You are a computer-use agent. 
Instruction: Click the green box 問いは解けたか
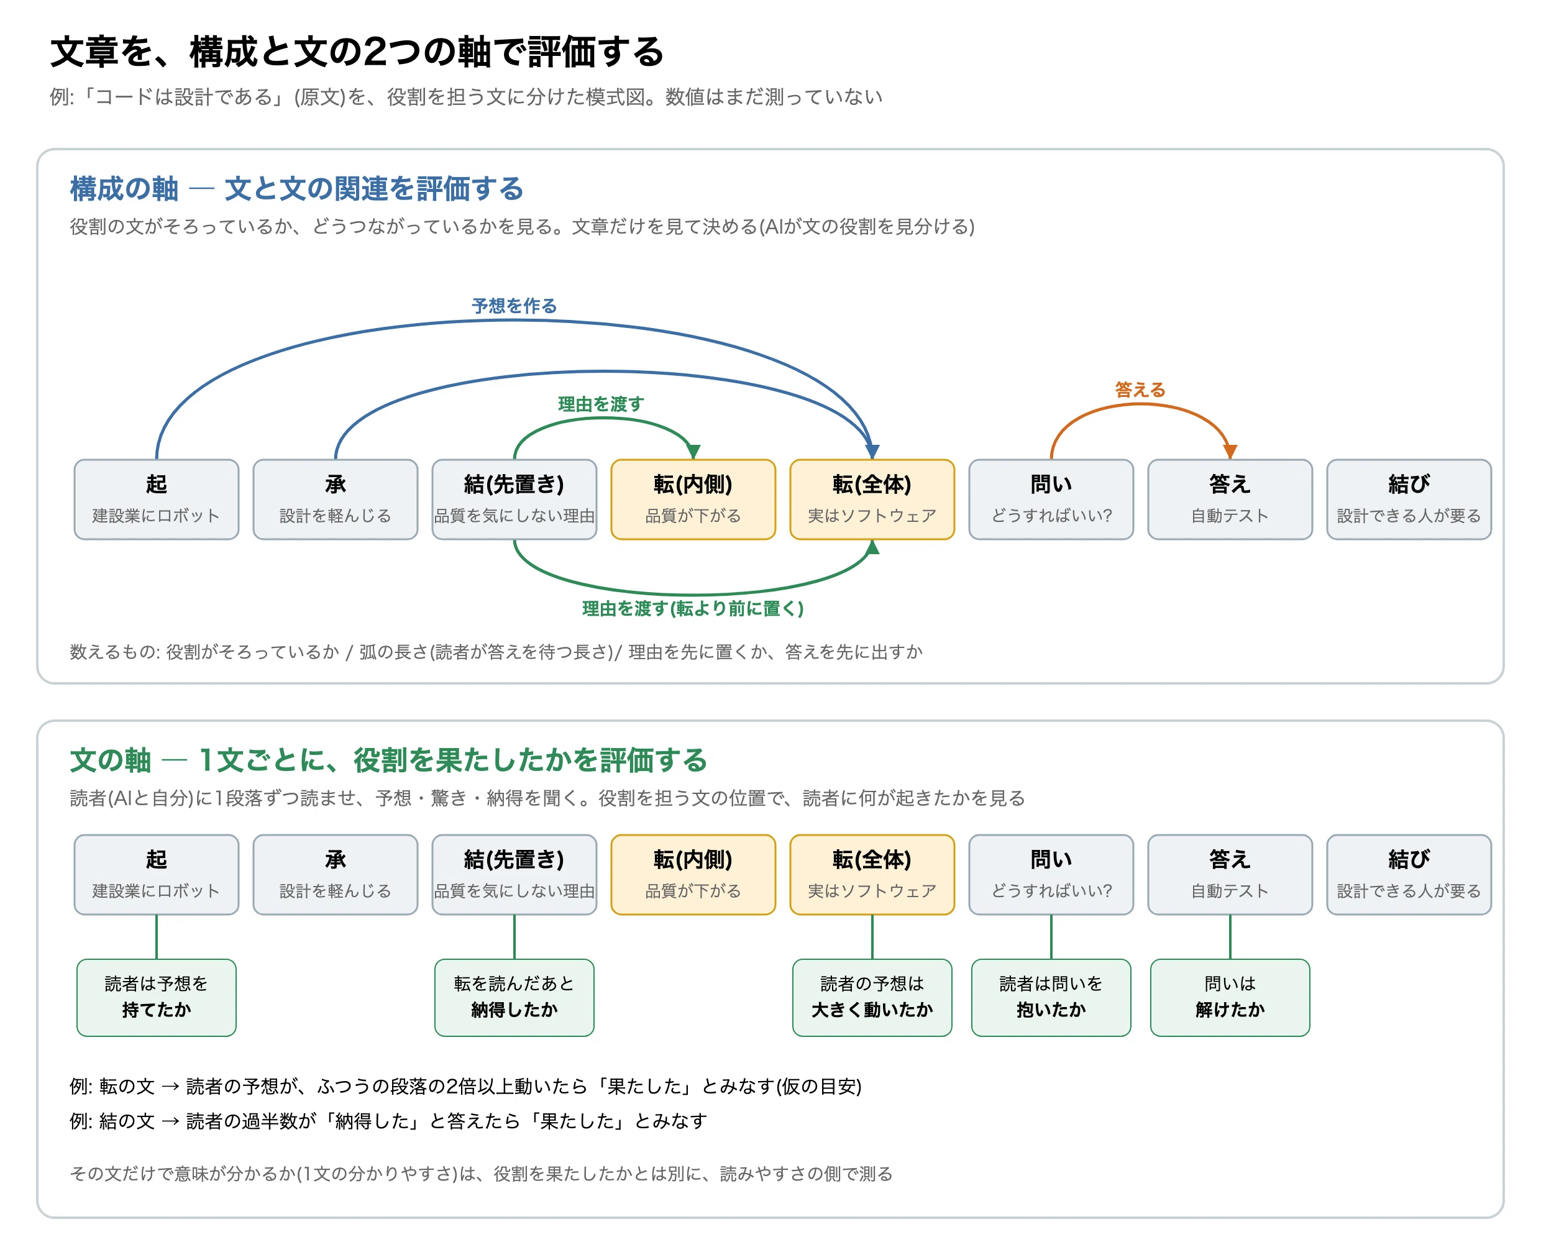tap(1230, 997)
